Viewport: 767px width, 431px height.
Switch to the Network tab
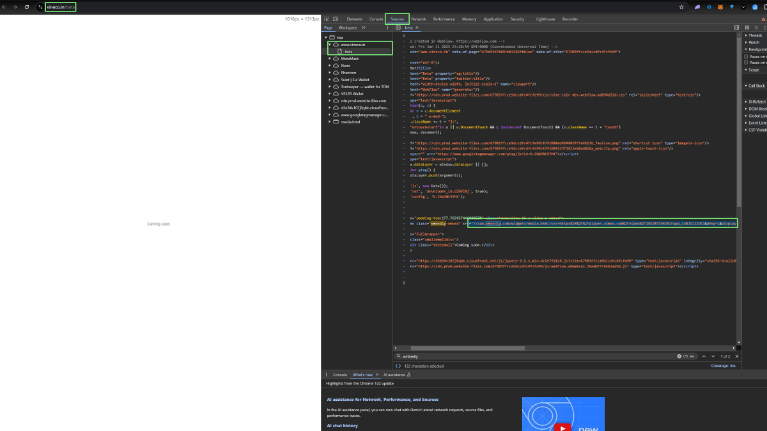(419, 19)
